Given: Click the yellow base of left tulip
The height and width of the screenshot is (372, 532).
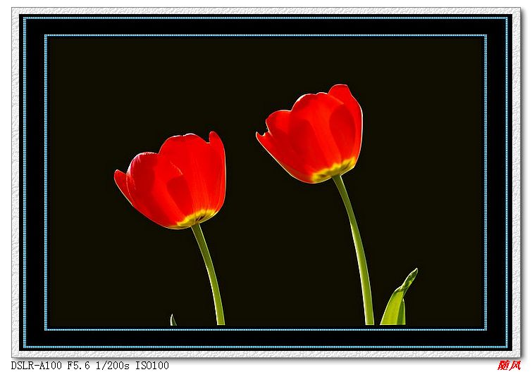Looking at the screenshot, I should pyautogui.click(x=192, y=219).
